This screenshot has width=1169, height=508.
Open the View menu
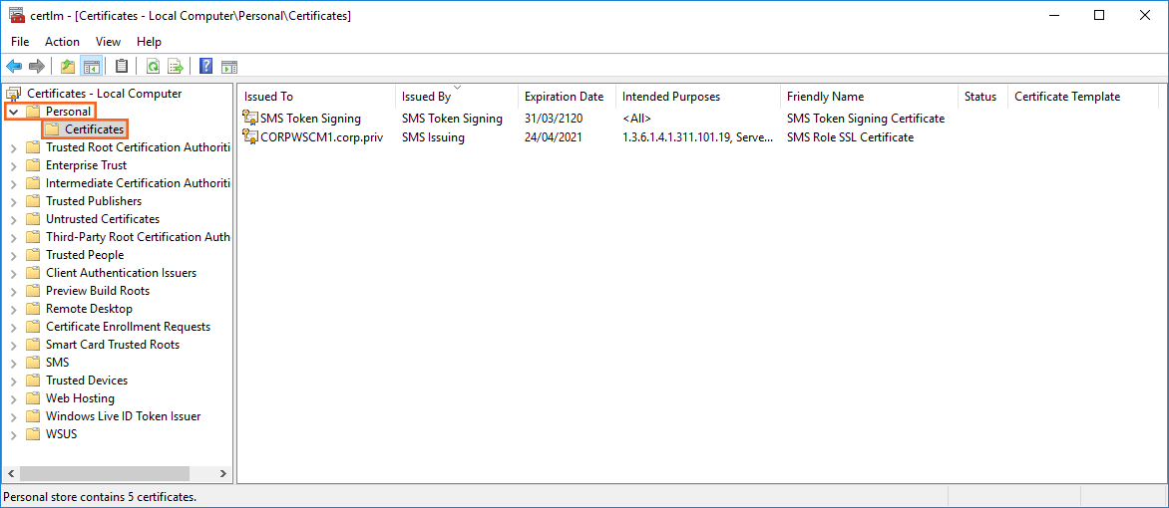point(108,42)
